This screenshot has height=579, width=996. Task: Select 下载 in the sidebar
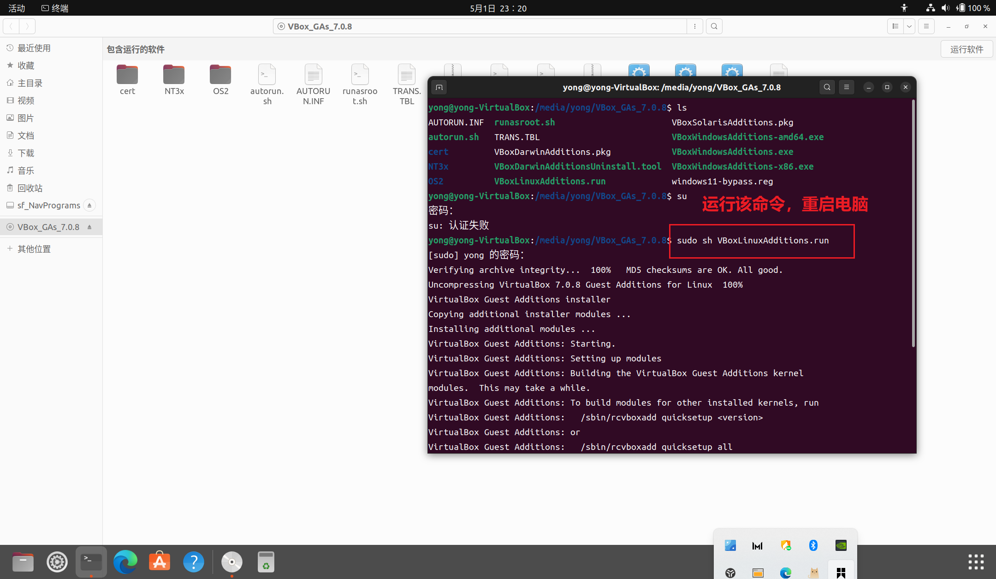(26, 153)
